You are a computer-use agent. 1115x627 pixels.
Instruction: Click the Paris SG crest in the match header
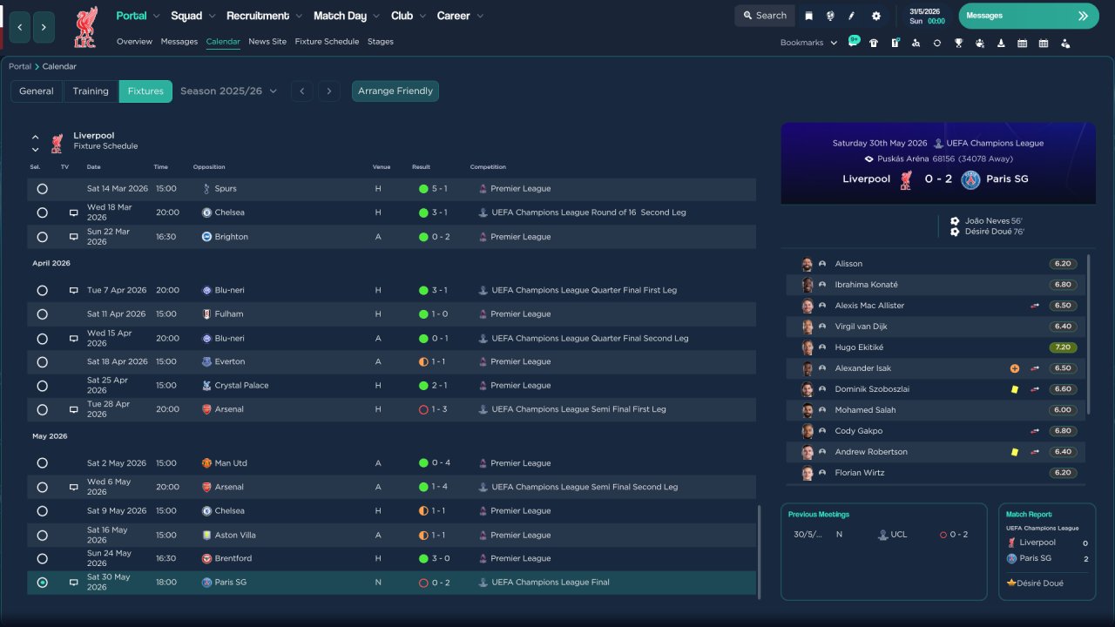[970, 179]
